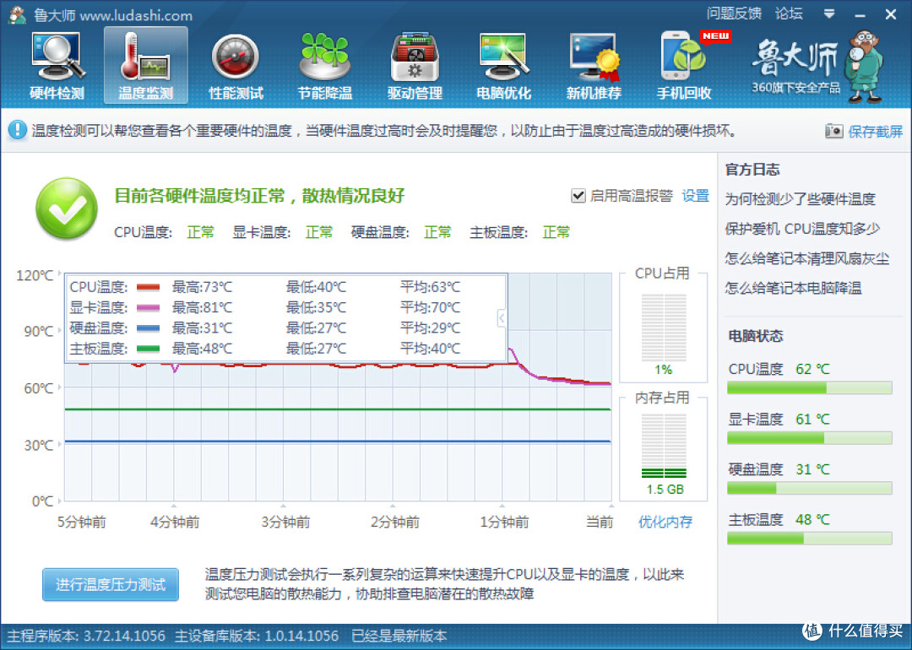Click the 1分钟前 timeline marker
This screenshot has height=650, width=912.
point(503,522)
